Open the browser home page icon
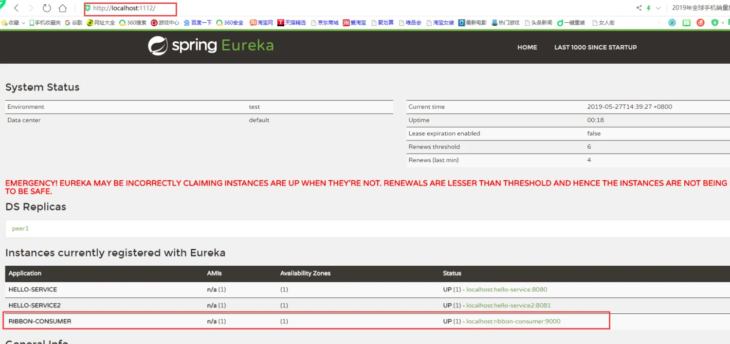The image size is (730, 344). [62, 8]
